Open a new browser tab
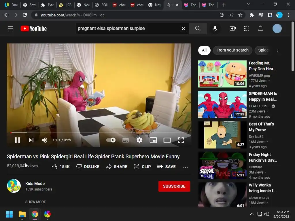 pyautogui.click(x=224, y=5)
